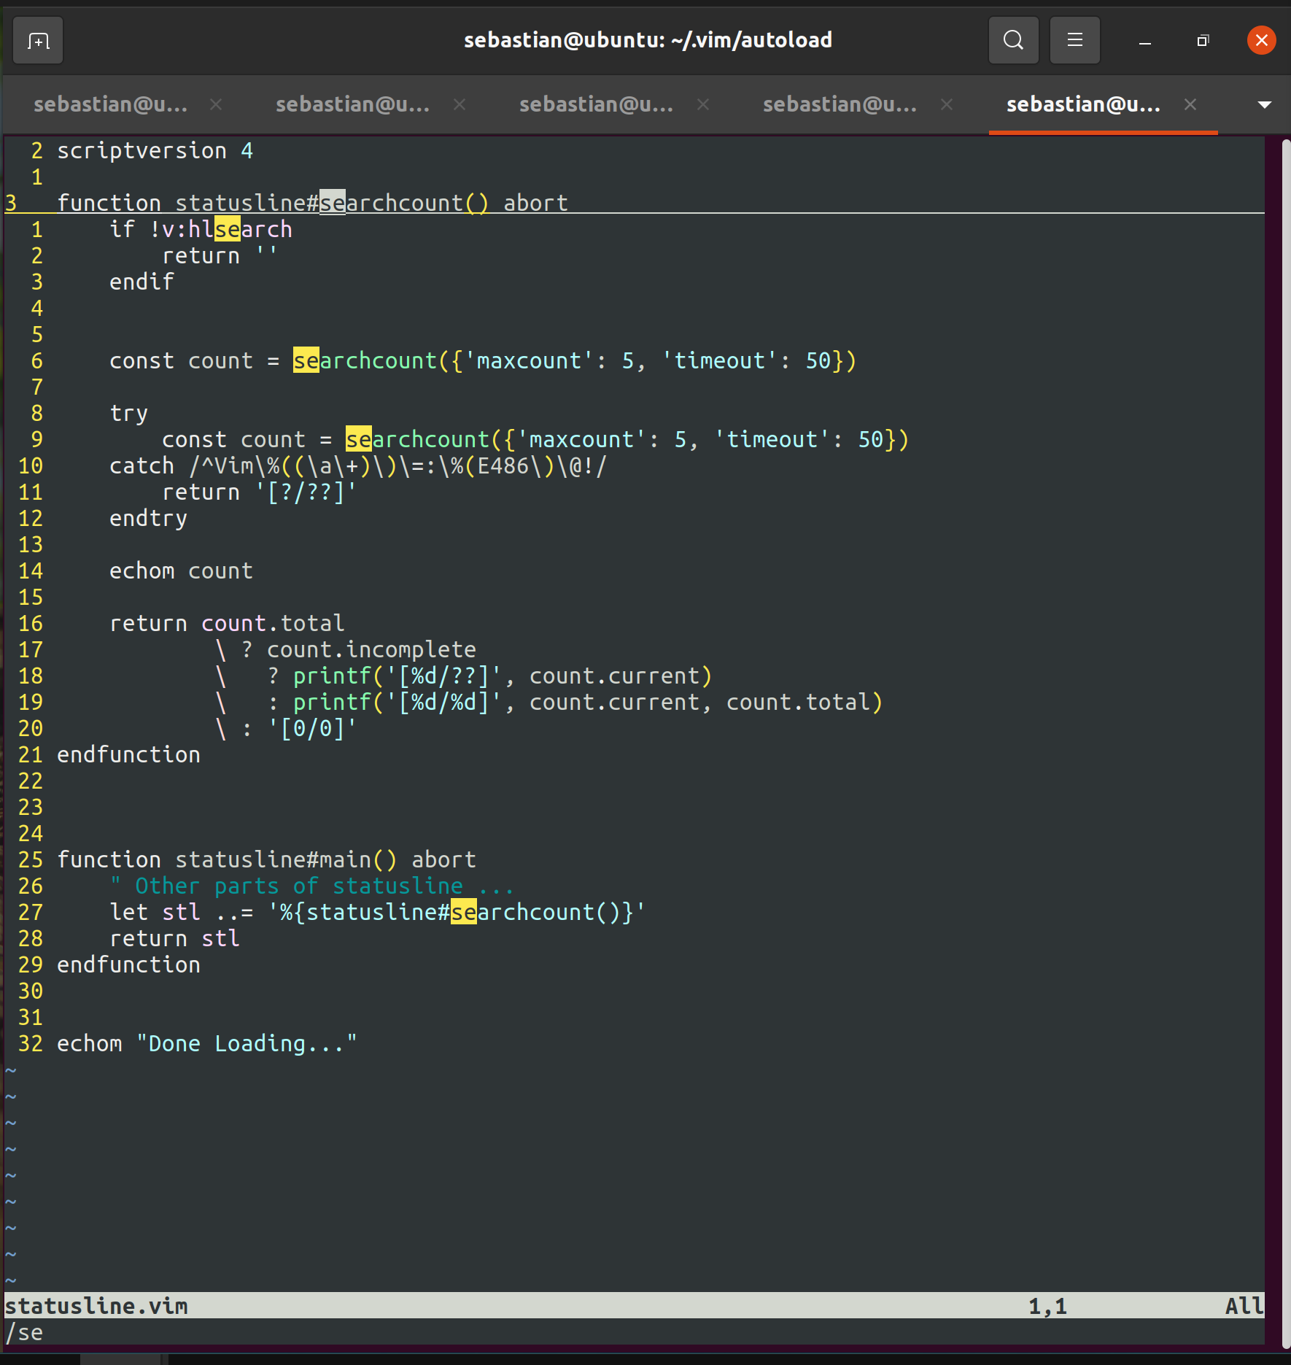Screen dimensions: 1291x1365
Task: Click the '1,1' cursor position indicator
Action: [x=1047, y=1306]
